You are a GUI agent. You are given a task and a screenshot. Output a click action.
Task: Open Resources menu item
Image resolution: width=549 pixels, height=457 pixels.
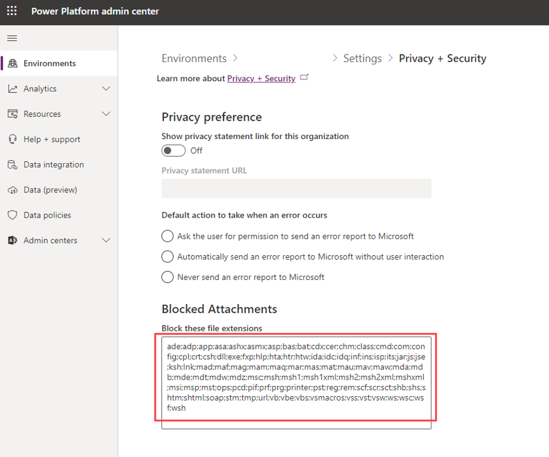tap(59, 114)
